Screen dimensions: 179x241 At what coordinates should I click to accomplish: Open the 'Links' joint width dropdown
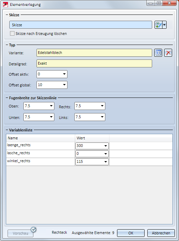(x=102, y=117)
